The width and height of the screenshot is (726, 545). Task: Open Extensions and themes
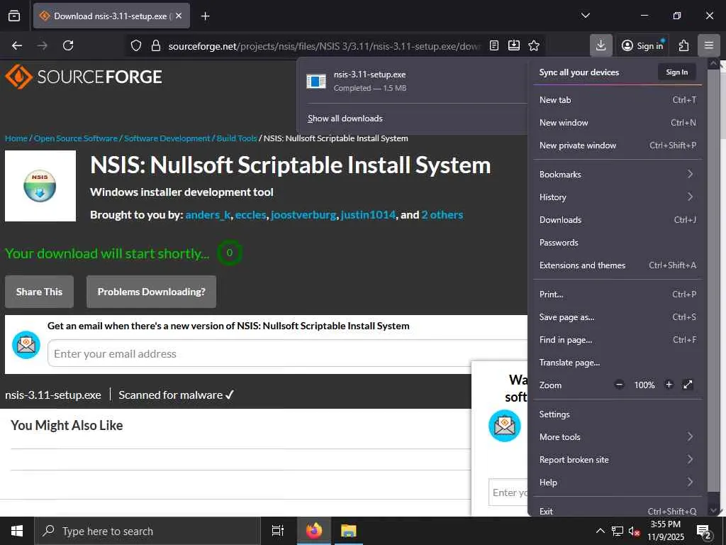(618, 265)
